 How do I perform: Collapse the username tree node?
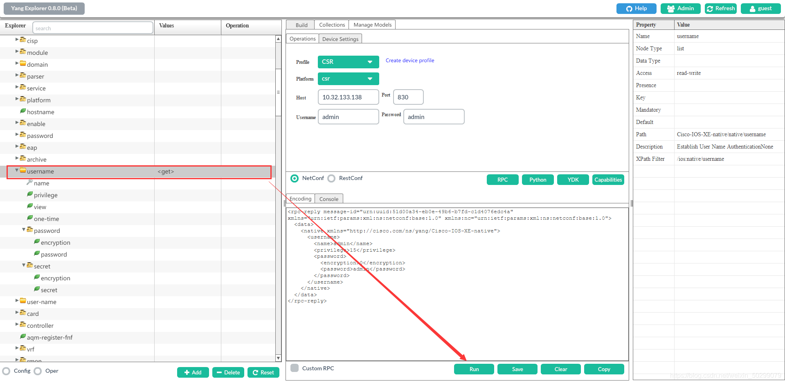[17, 170]
